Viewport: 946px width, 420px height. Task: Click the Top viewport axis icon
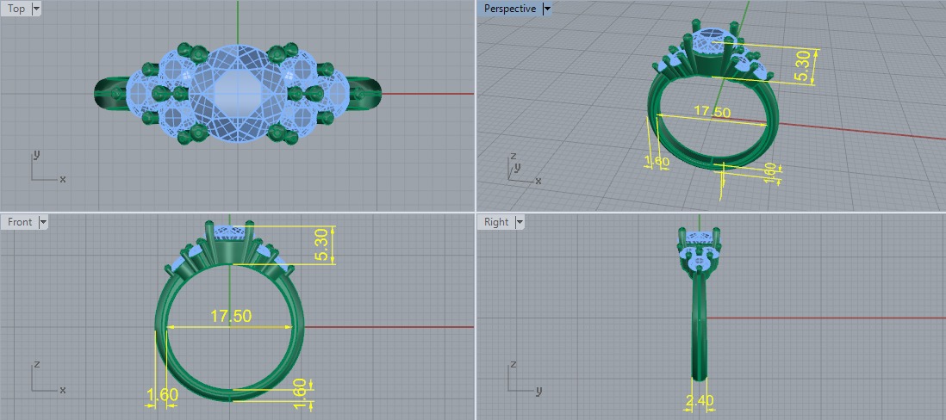pyautogui.click(x=47, y=166)
